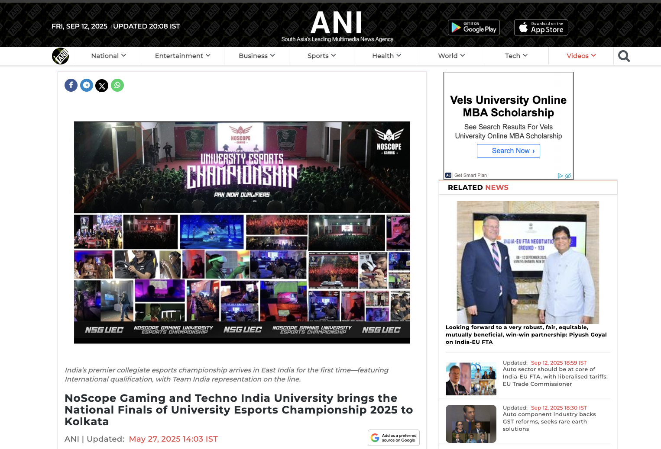The height and width of the screenshot is (449, 661).
Task: Open Piyush Goyal India-EU FTA headline
Action: tap(526, 335)
